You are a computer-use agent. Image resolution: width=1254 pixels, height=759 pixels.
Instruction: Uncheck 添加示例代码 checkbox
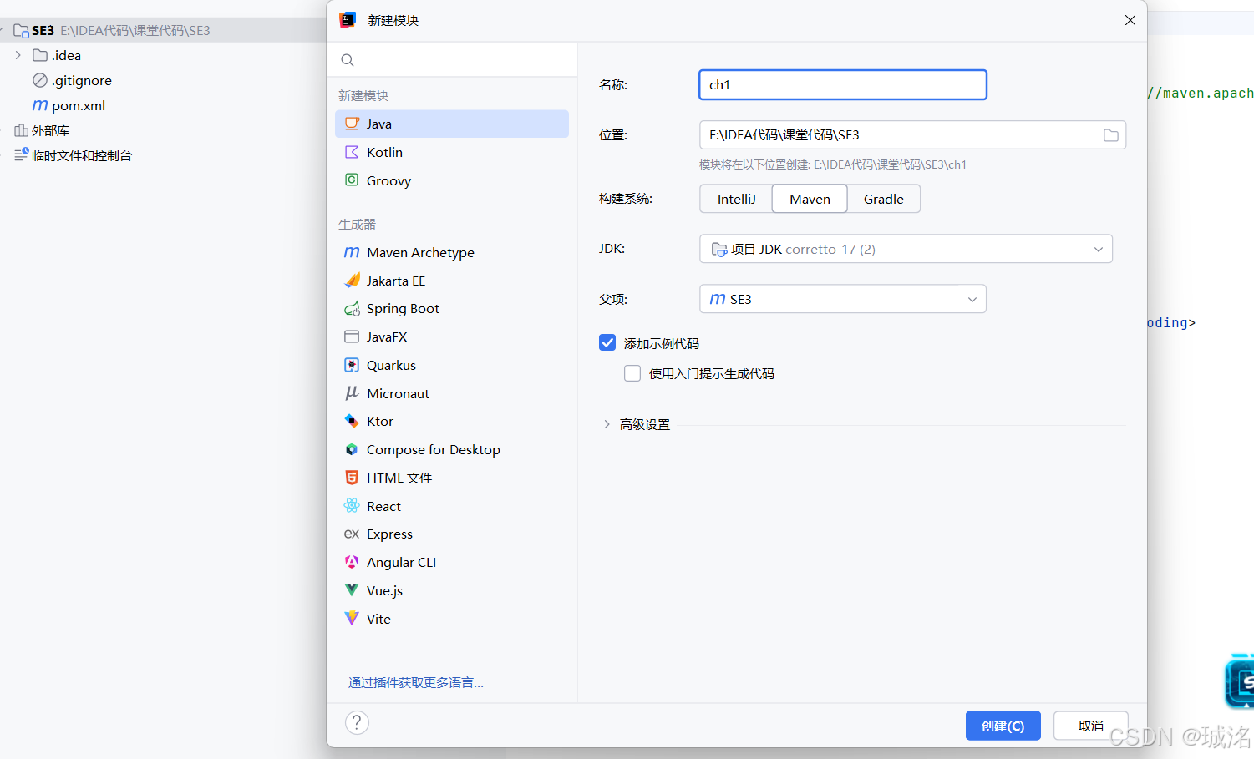coord(607,342)
